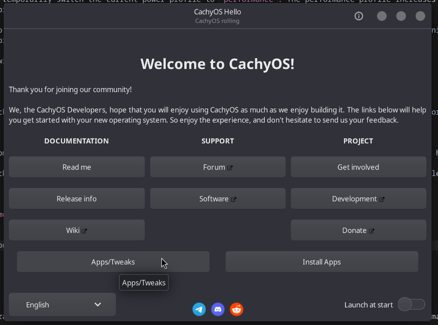Open the Release info button
The height and width of the screenshot is (325, 438).
click(77, 199)
